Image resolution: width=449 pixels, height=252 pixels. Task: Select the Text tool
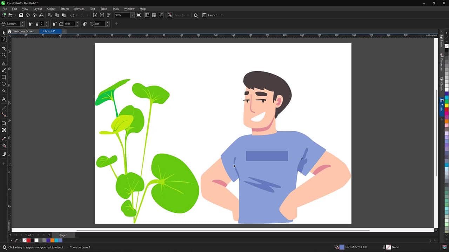click(x=4, y=99)
